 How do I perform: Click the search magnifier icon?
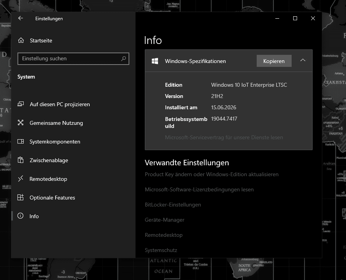pyautogui.click(x=123, y=59)
